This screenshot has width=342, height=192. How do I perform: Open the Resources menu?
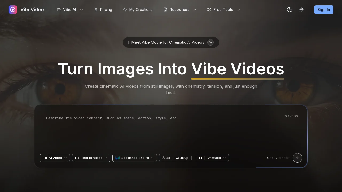pyautogui.click(x=180, y=10)
